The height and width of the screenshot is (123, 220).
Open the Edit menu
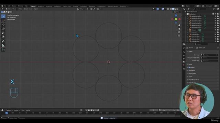pyautogui.click(x=9, y=6)
